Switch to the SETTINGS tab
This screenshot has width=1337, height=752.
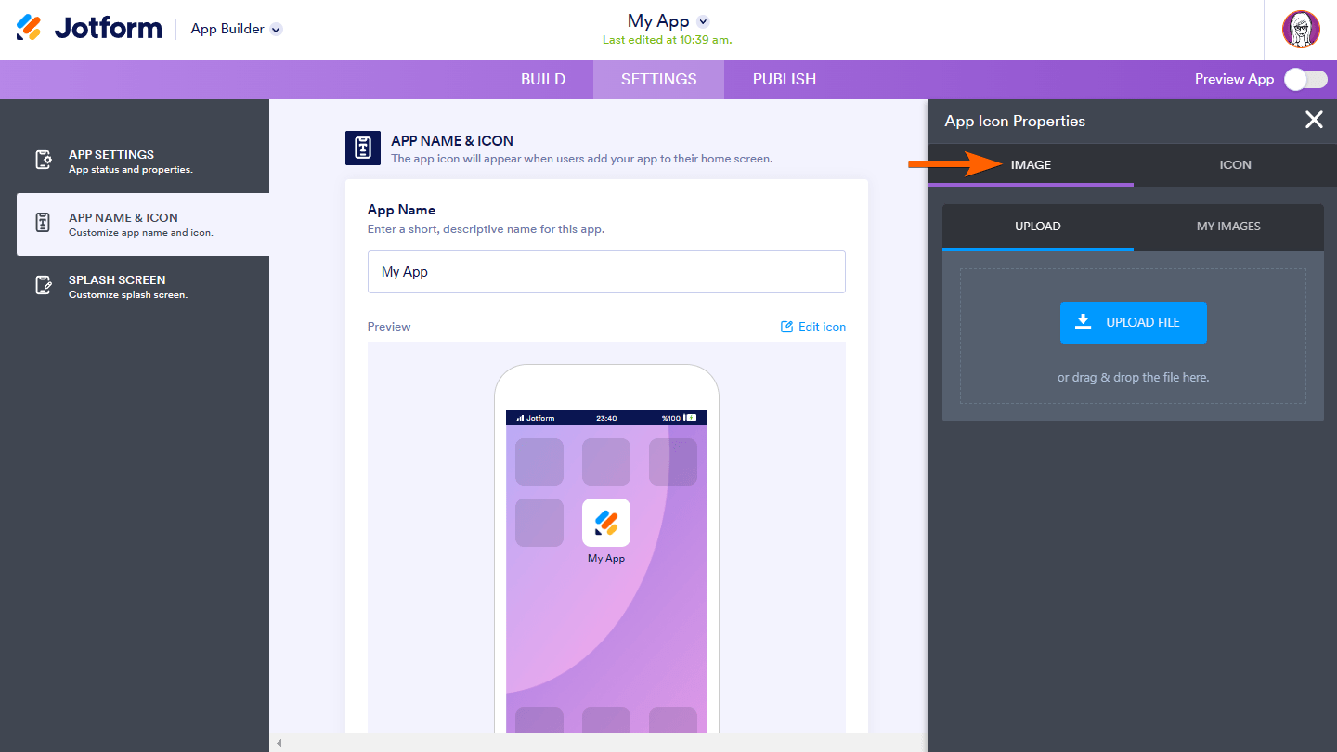point(658,79)
